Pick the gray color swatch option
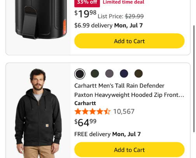The width and height of the screenshot is (196, 158). 109,74
